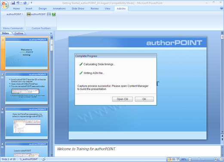Save the presentation from Quick Access toolbar
The image size is (224, 162).
coord(13,3)
